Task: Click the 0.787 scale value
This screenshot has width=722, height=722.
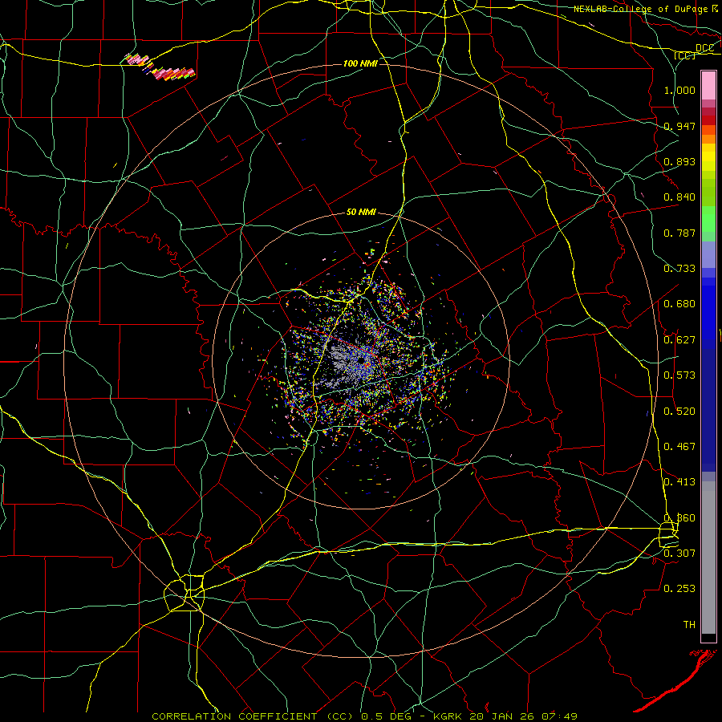Action: tap(679, 233)
